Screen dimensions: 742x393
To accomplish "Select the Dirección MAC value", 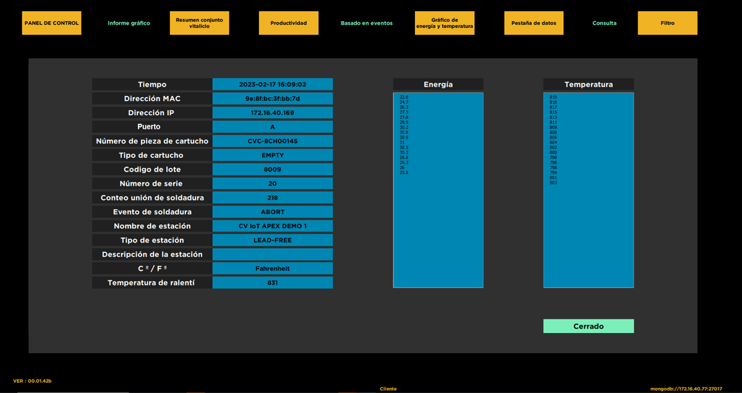I will [x=273, y=98].
